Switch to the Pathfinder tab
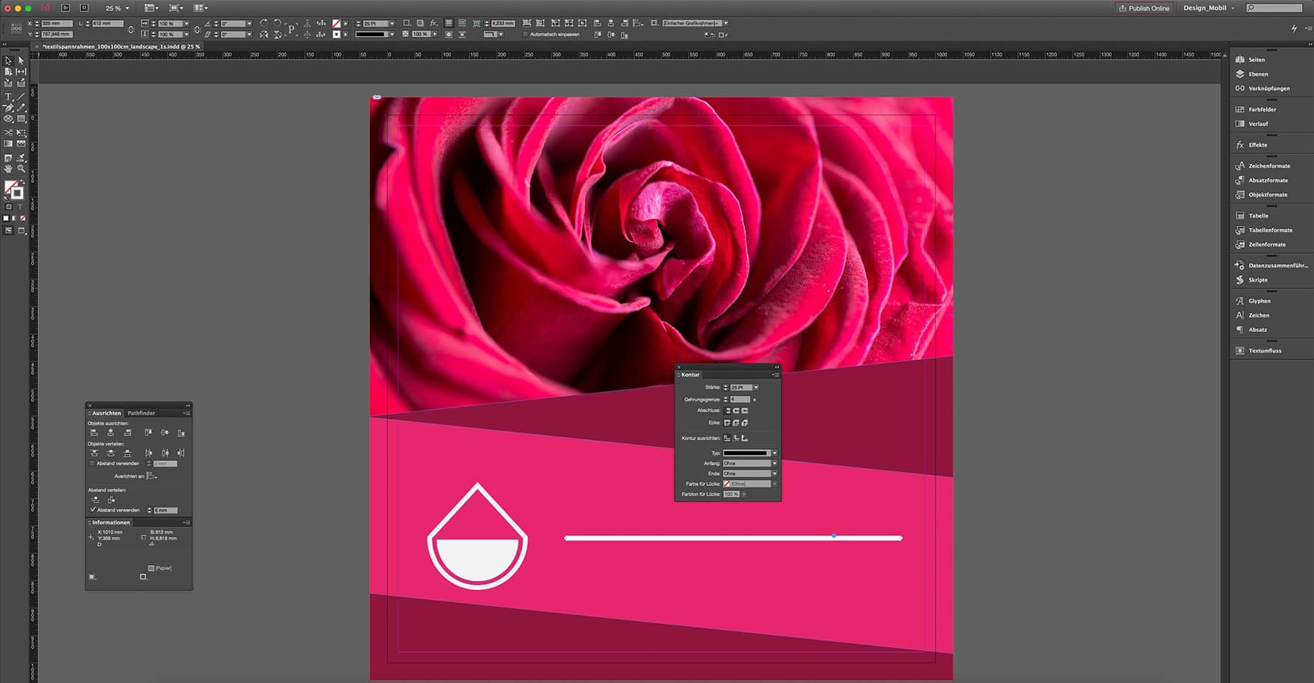The width and height of the screenshot is (1314, 683). [x=140, y=413]
